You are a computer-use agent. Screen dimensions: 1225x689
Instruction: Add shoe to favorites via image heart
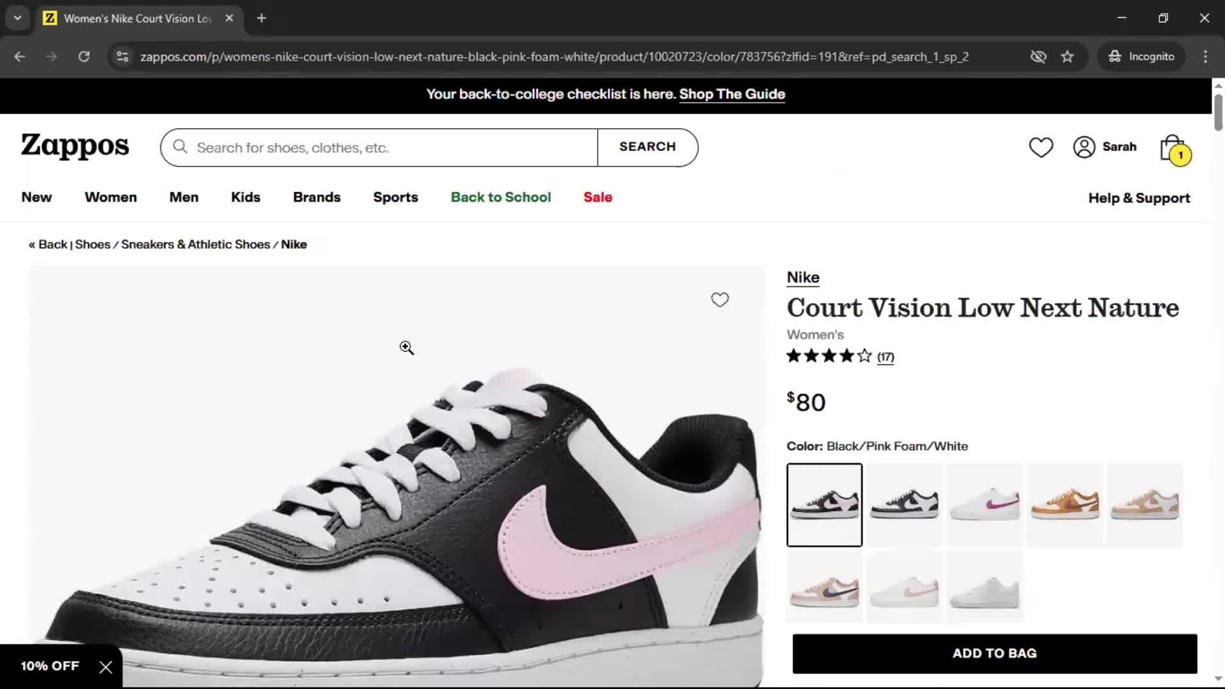point(720,300)
